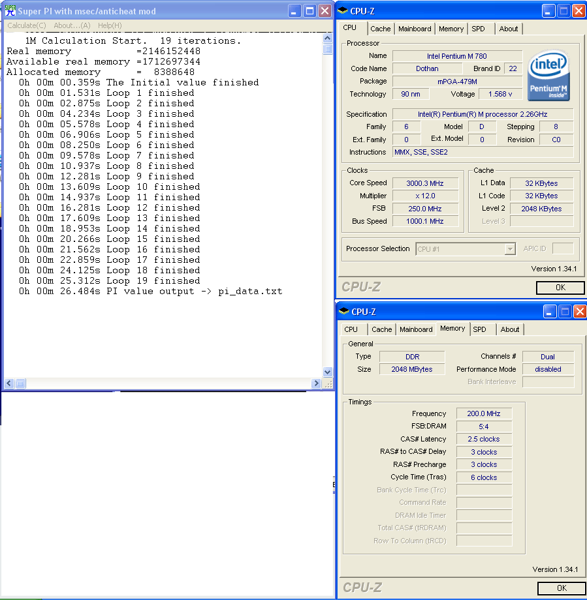This screenshot has width=587, height=600.
Task: Click the upper CPU-Z window title icon
Action: click(x=343, y=10)
